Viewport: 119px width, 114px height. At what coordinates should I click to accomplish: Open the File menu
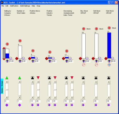point(3,6)
